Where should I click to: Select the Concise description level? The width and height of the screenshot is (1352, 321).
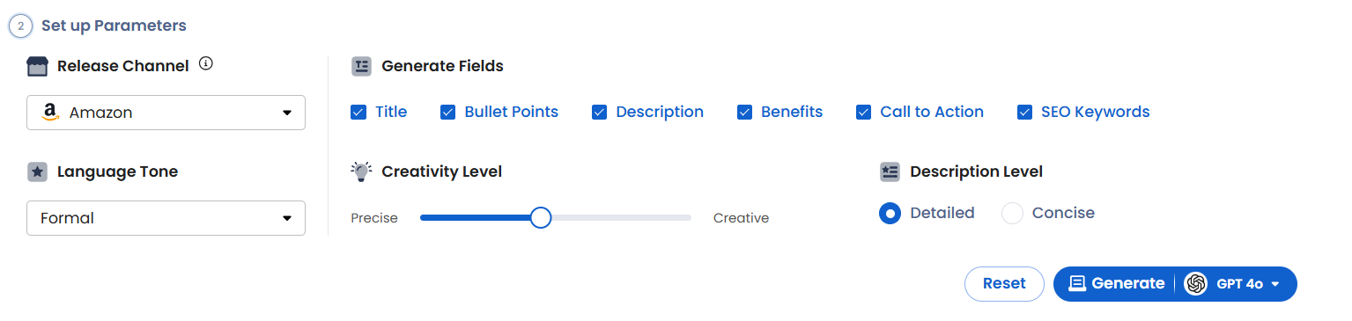(1013, 213)
